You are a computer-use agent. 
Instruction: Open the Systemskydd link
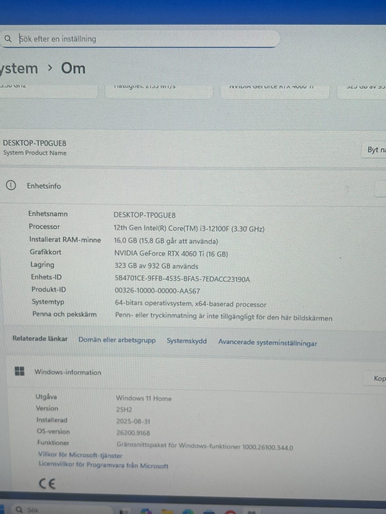coord(187,341)
